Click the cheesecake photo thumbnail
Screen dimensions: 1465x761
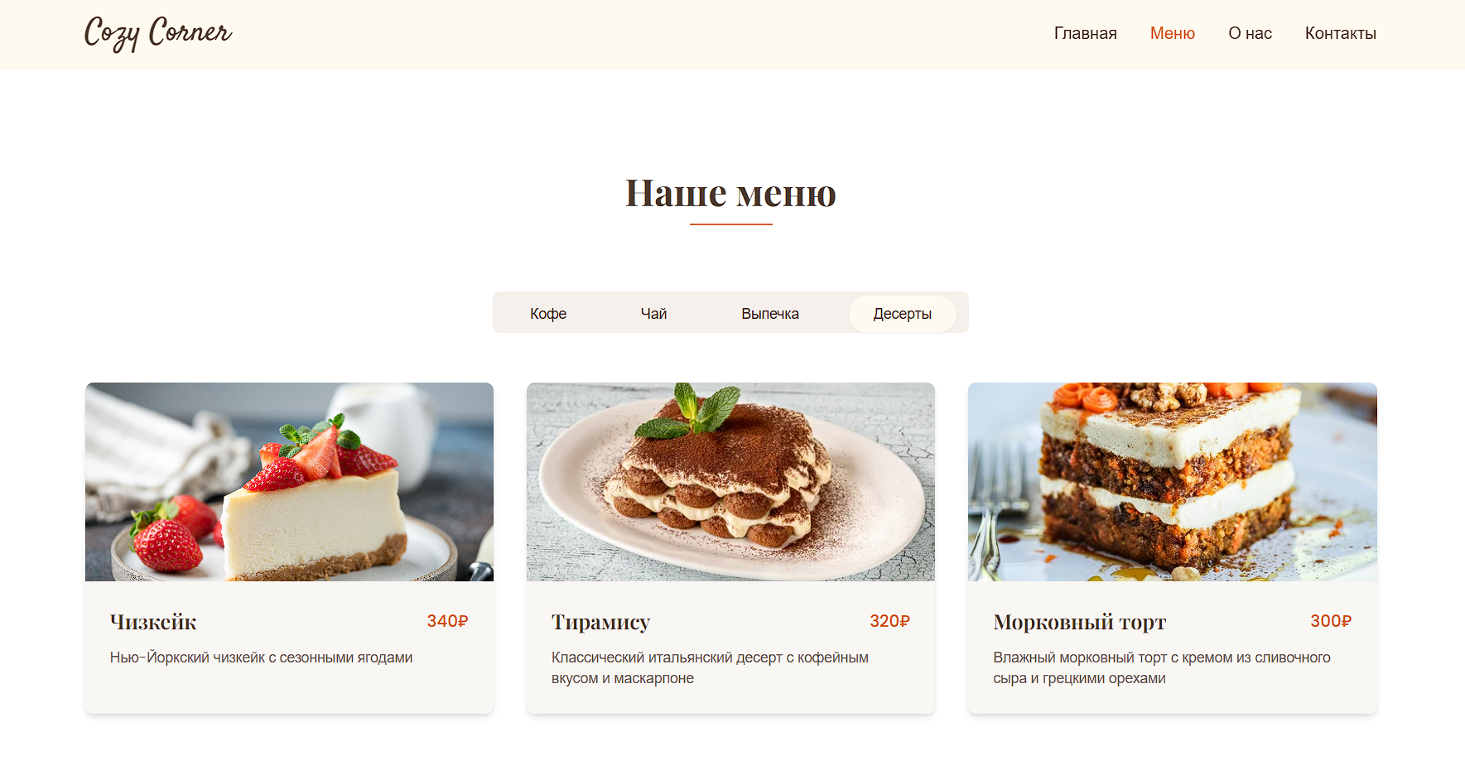pos(289,482)
